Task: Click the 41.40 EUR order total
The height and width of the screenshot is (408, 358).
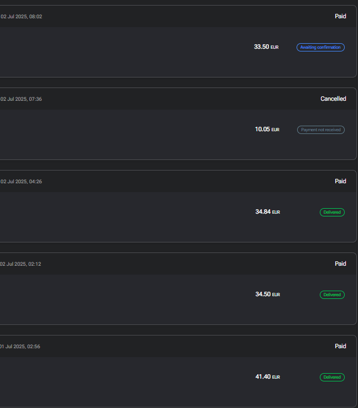Action: tap(267, 377)
